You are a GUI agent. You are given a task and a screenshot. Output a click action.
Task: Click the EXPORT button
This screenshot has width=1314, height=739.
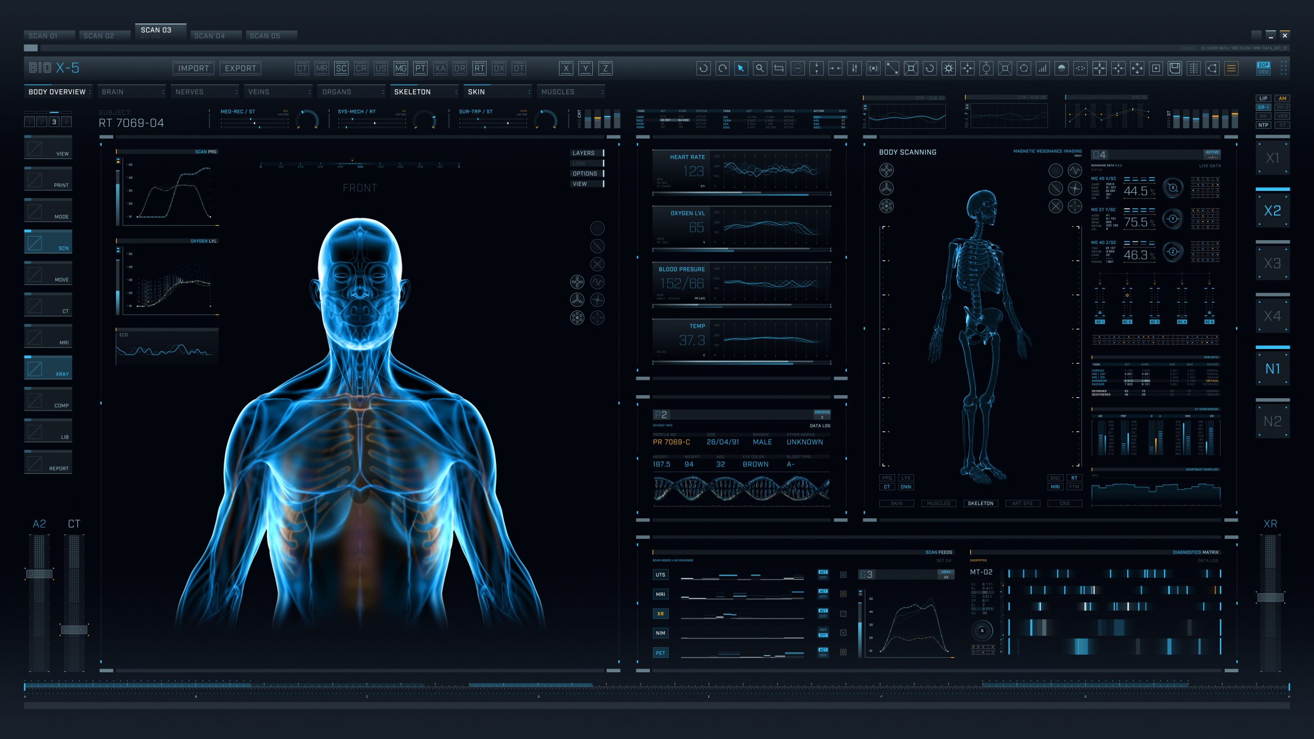click(240, 68)
